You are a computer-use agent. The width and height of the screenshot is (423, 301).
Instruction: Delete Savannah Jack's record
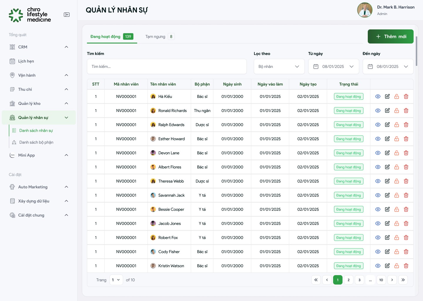pyautogui.click(x=406, y=195)
